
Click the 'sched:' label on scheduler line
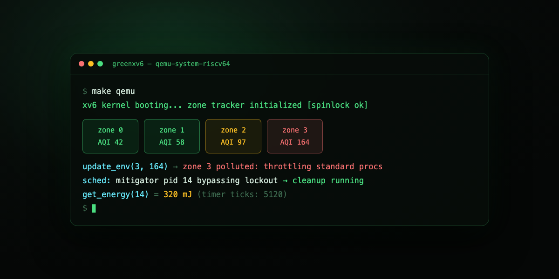(x=96, y=180)
